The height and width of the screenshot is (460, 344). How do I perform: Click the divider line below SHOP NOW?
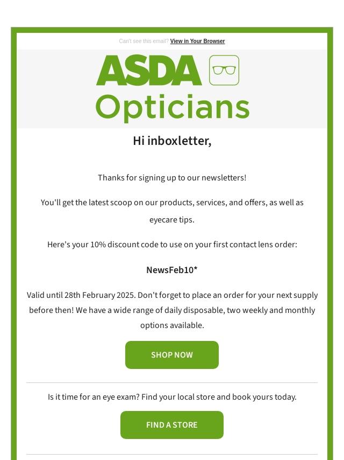point(172,382)
